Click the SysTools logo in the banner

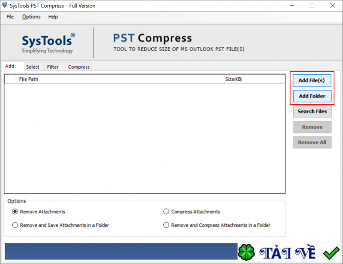point(48,43)
